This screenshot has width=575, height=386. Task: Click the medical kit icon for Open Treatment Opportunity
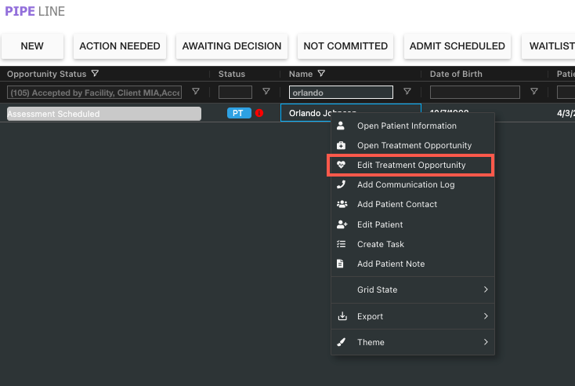pos(341,145)
